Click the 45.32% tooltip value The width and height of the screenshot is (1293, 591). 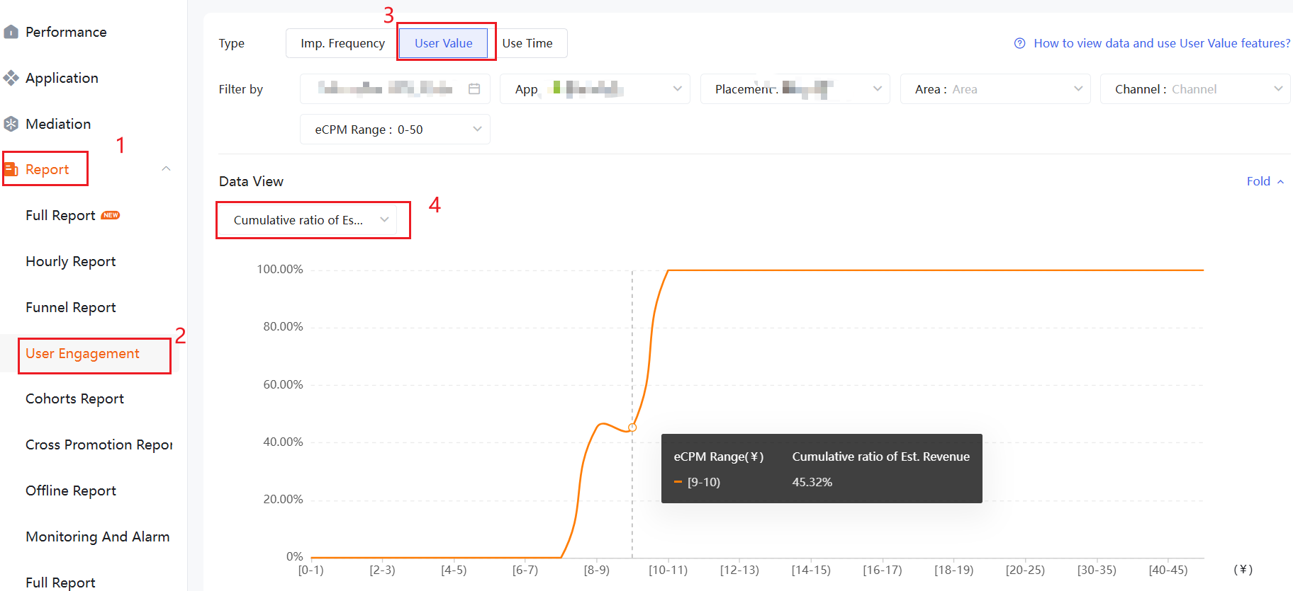(812, 482)
